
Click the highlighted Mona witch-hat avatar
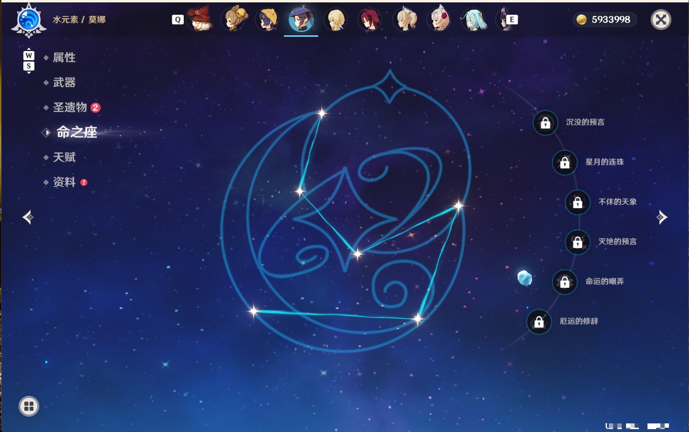click(301, 19)
